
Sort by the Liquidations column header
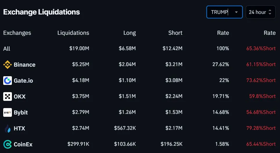73,33
